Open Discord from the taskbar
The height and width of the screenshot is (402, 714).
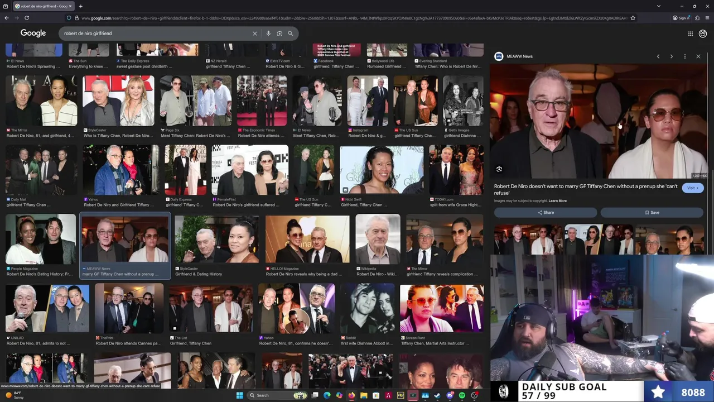point(450,395)
